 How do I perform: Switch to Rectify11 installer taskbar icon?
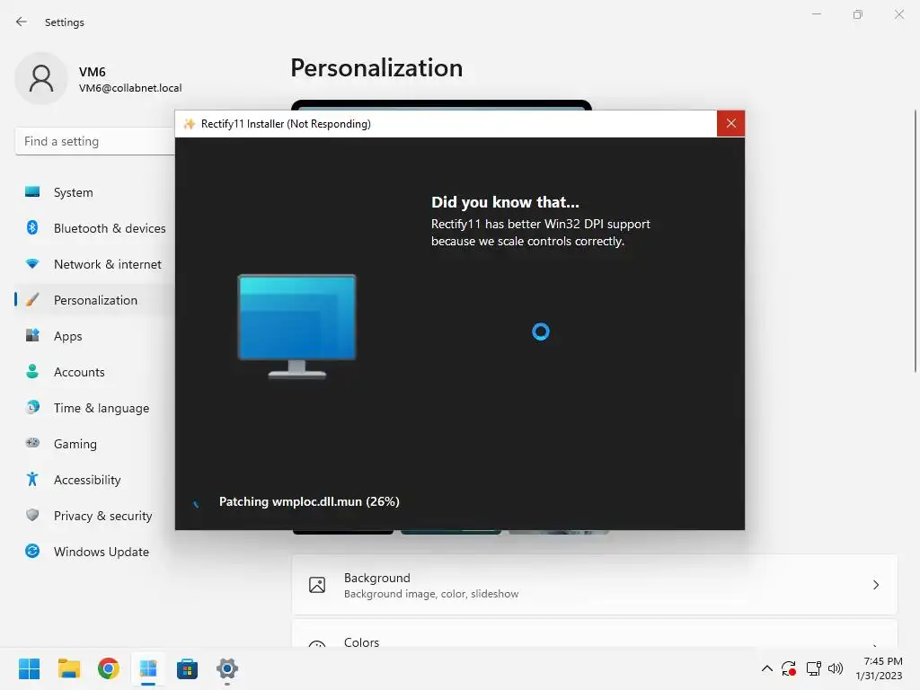[148, 668]
